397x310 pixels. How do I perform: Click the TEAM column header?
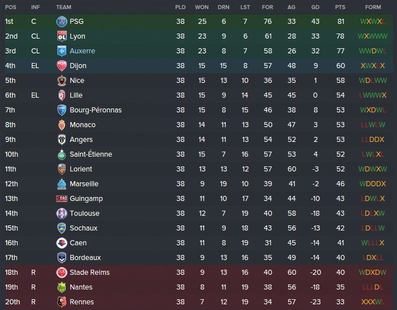click(64, 7)
